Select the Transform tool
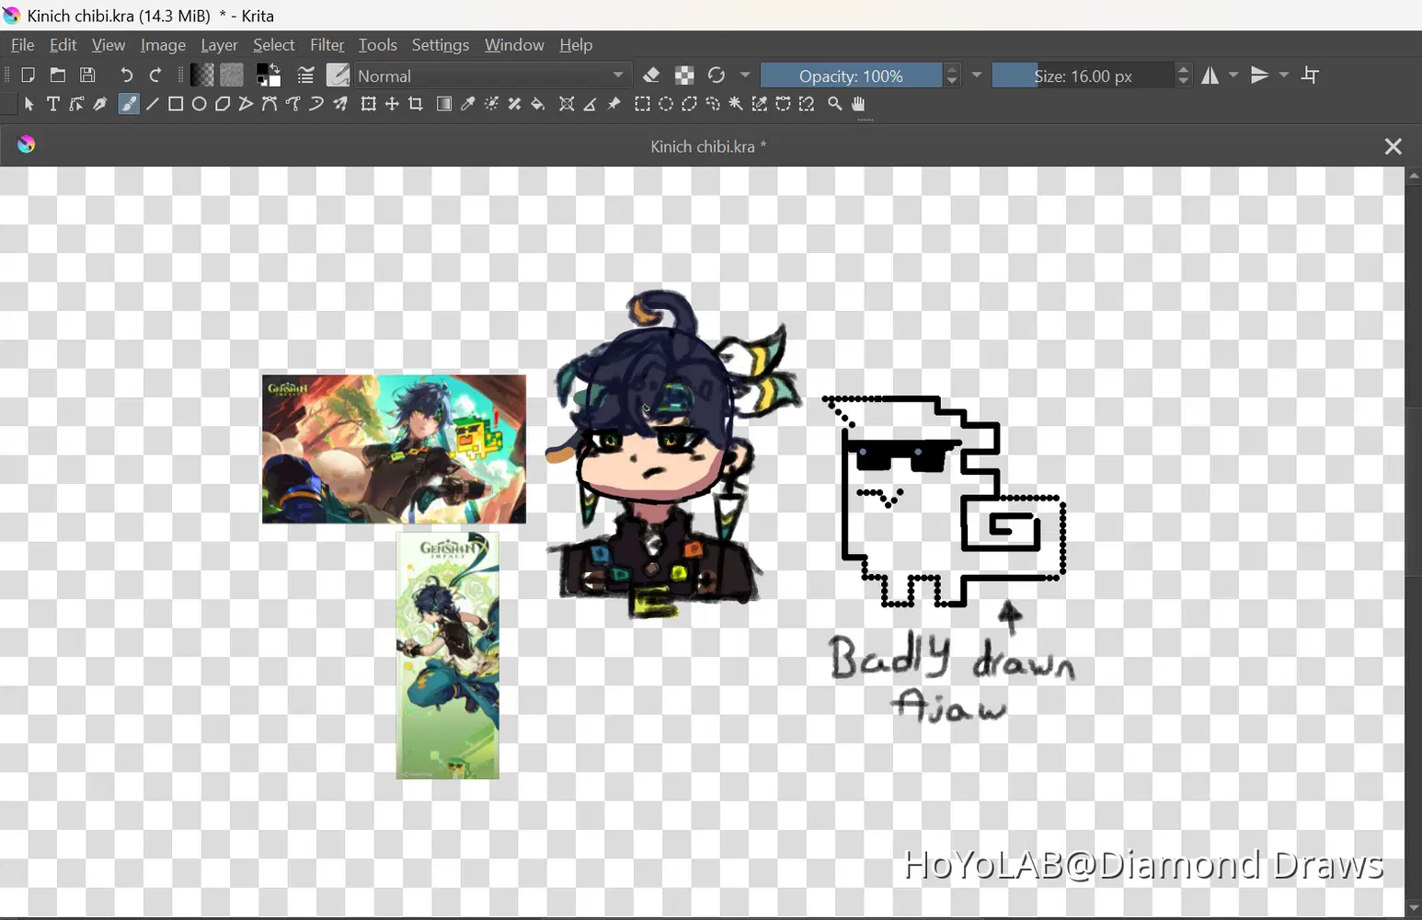The image size is (1422, 920). [370, 104]
